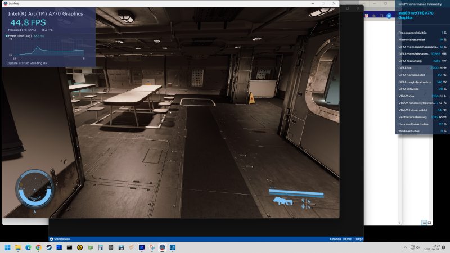The width and height of the screenshot is (450, 253).
Task: Open the terminal icon on the taskbar
Action: [x=69, y=247]
